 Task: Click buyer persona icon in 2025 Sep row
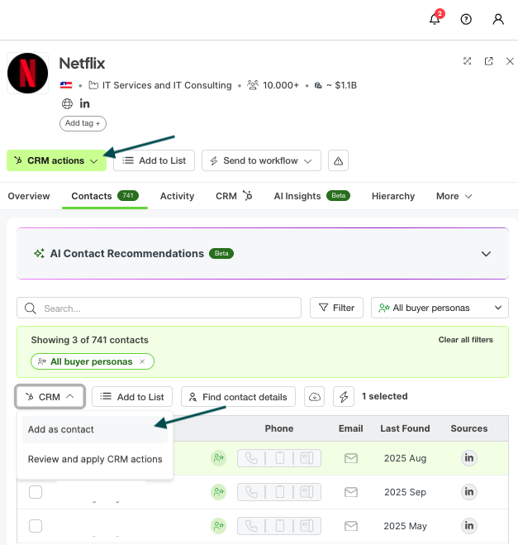(x=219, y=492)
